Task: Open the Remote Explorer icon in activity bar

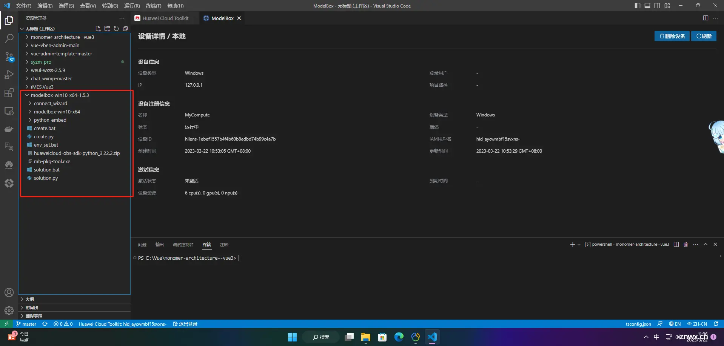Action: pos(9,111)
